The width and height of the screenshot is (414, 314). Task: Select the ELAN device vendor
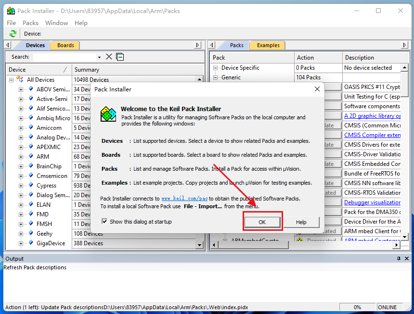point(43,204)
